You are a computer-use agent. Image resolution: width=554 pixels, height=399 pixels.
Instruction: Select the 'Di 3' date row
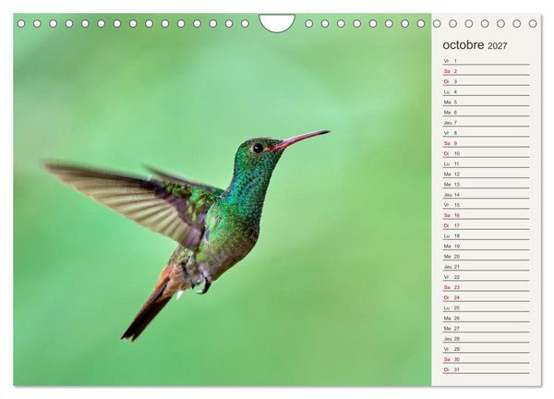coord(487,81)
